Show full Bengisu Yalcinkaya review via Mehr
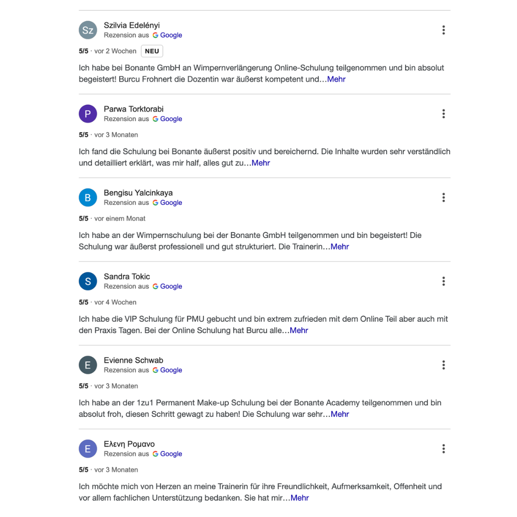 click(x=340, y=247)
